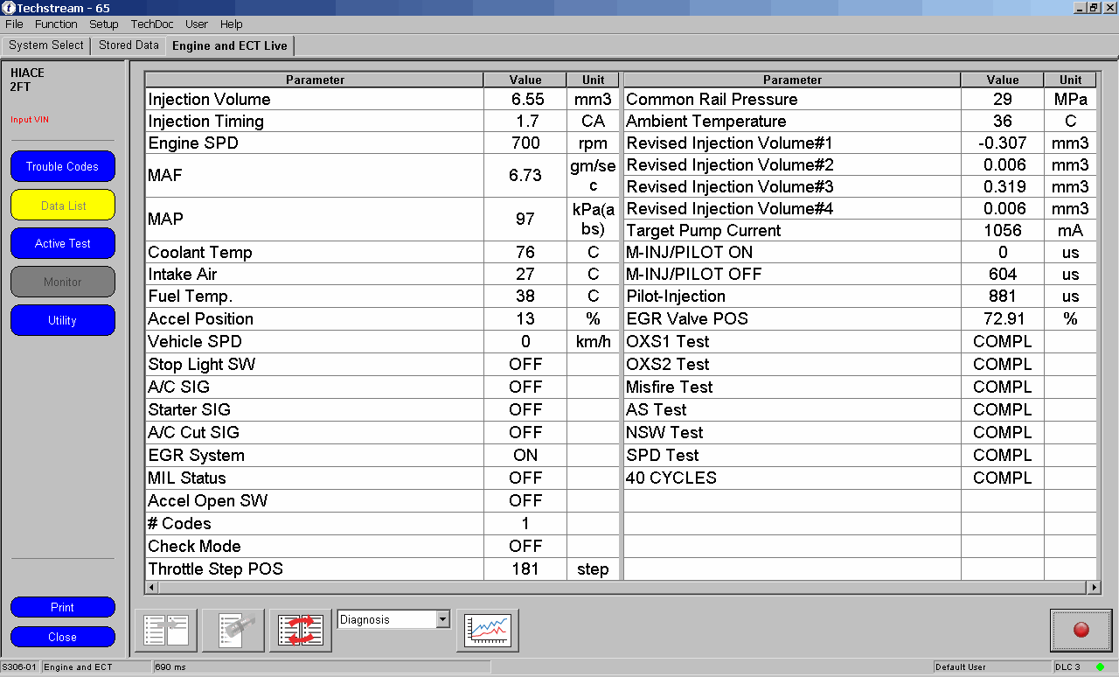This screenshot has height=677, width=1119.
Task: Open the line graph icon
Action: [x=488, y=630]
